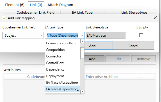Click the EAUML::trace stereotype field
This screenshot has height=102, width=161.
[106, 35]
